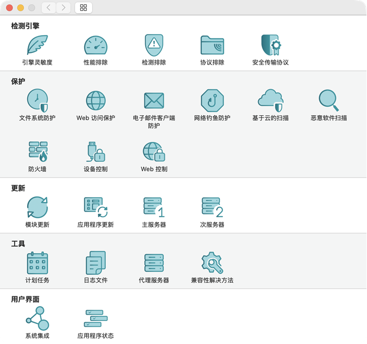This screenshot has height=344, width=367.
Task: Click the show-all grid button
Action: [83, 8]
